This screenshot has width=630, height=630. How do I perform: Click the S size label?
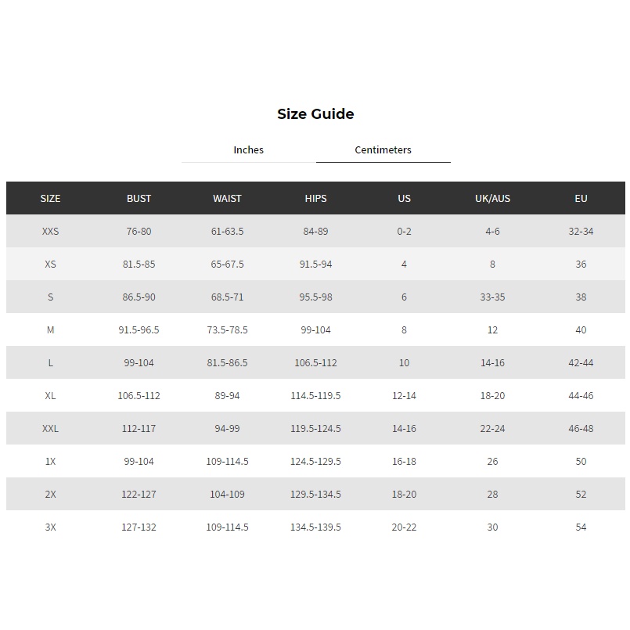point(50,297)
